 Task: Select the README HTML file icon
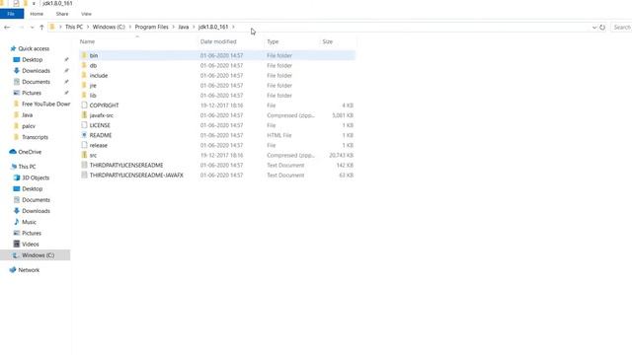84,135
